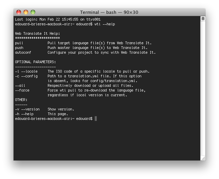The image size is (219, 179).
Task: Click the 'OPTIONAL PARAMETERS:' heading
Action: [35, 62]
